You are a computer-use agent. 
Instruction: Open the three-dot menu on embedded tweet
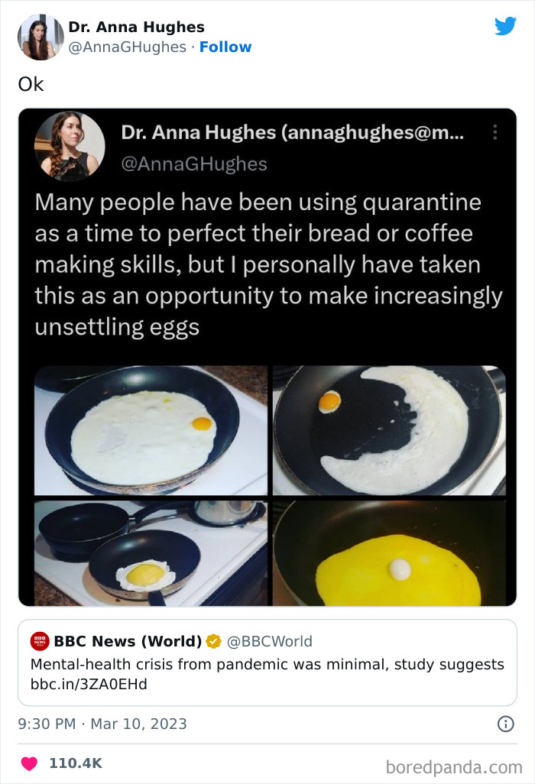pyautogui.click(x=494, y=132)
